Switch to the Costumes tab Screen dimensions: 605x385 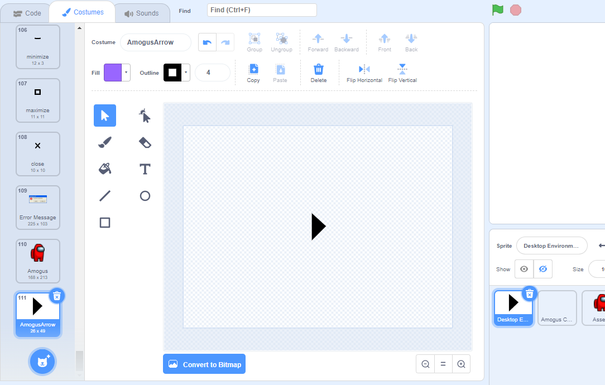click(x=83, y=12)
